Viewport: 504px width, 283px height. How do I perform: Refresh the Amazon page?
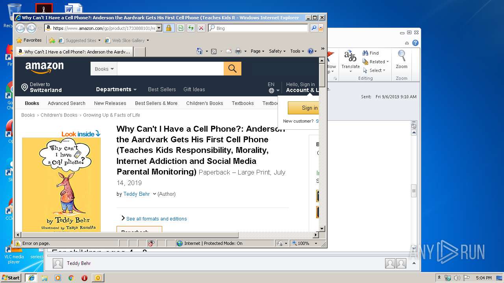click(x=191, y=28)
